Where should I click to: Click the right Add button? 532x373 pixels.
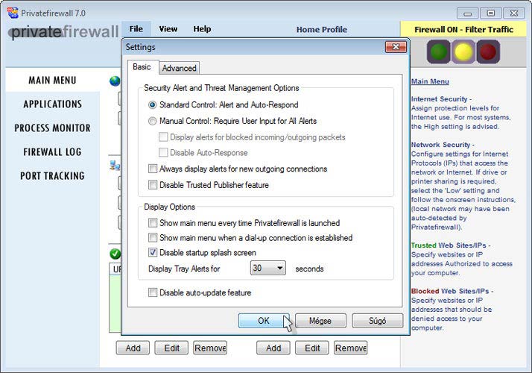point(273,348)
